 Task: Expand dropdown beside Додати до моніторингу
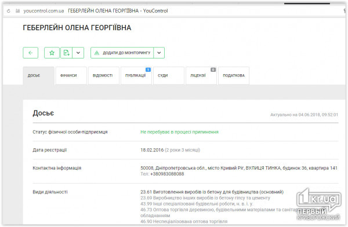pos(159,53)
